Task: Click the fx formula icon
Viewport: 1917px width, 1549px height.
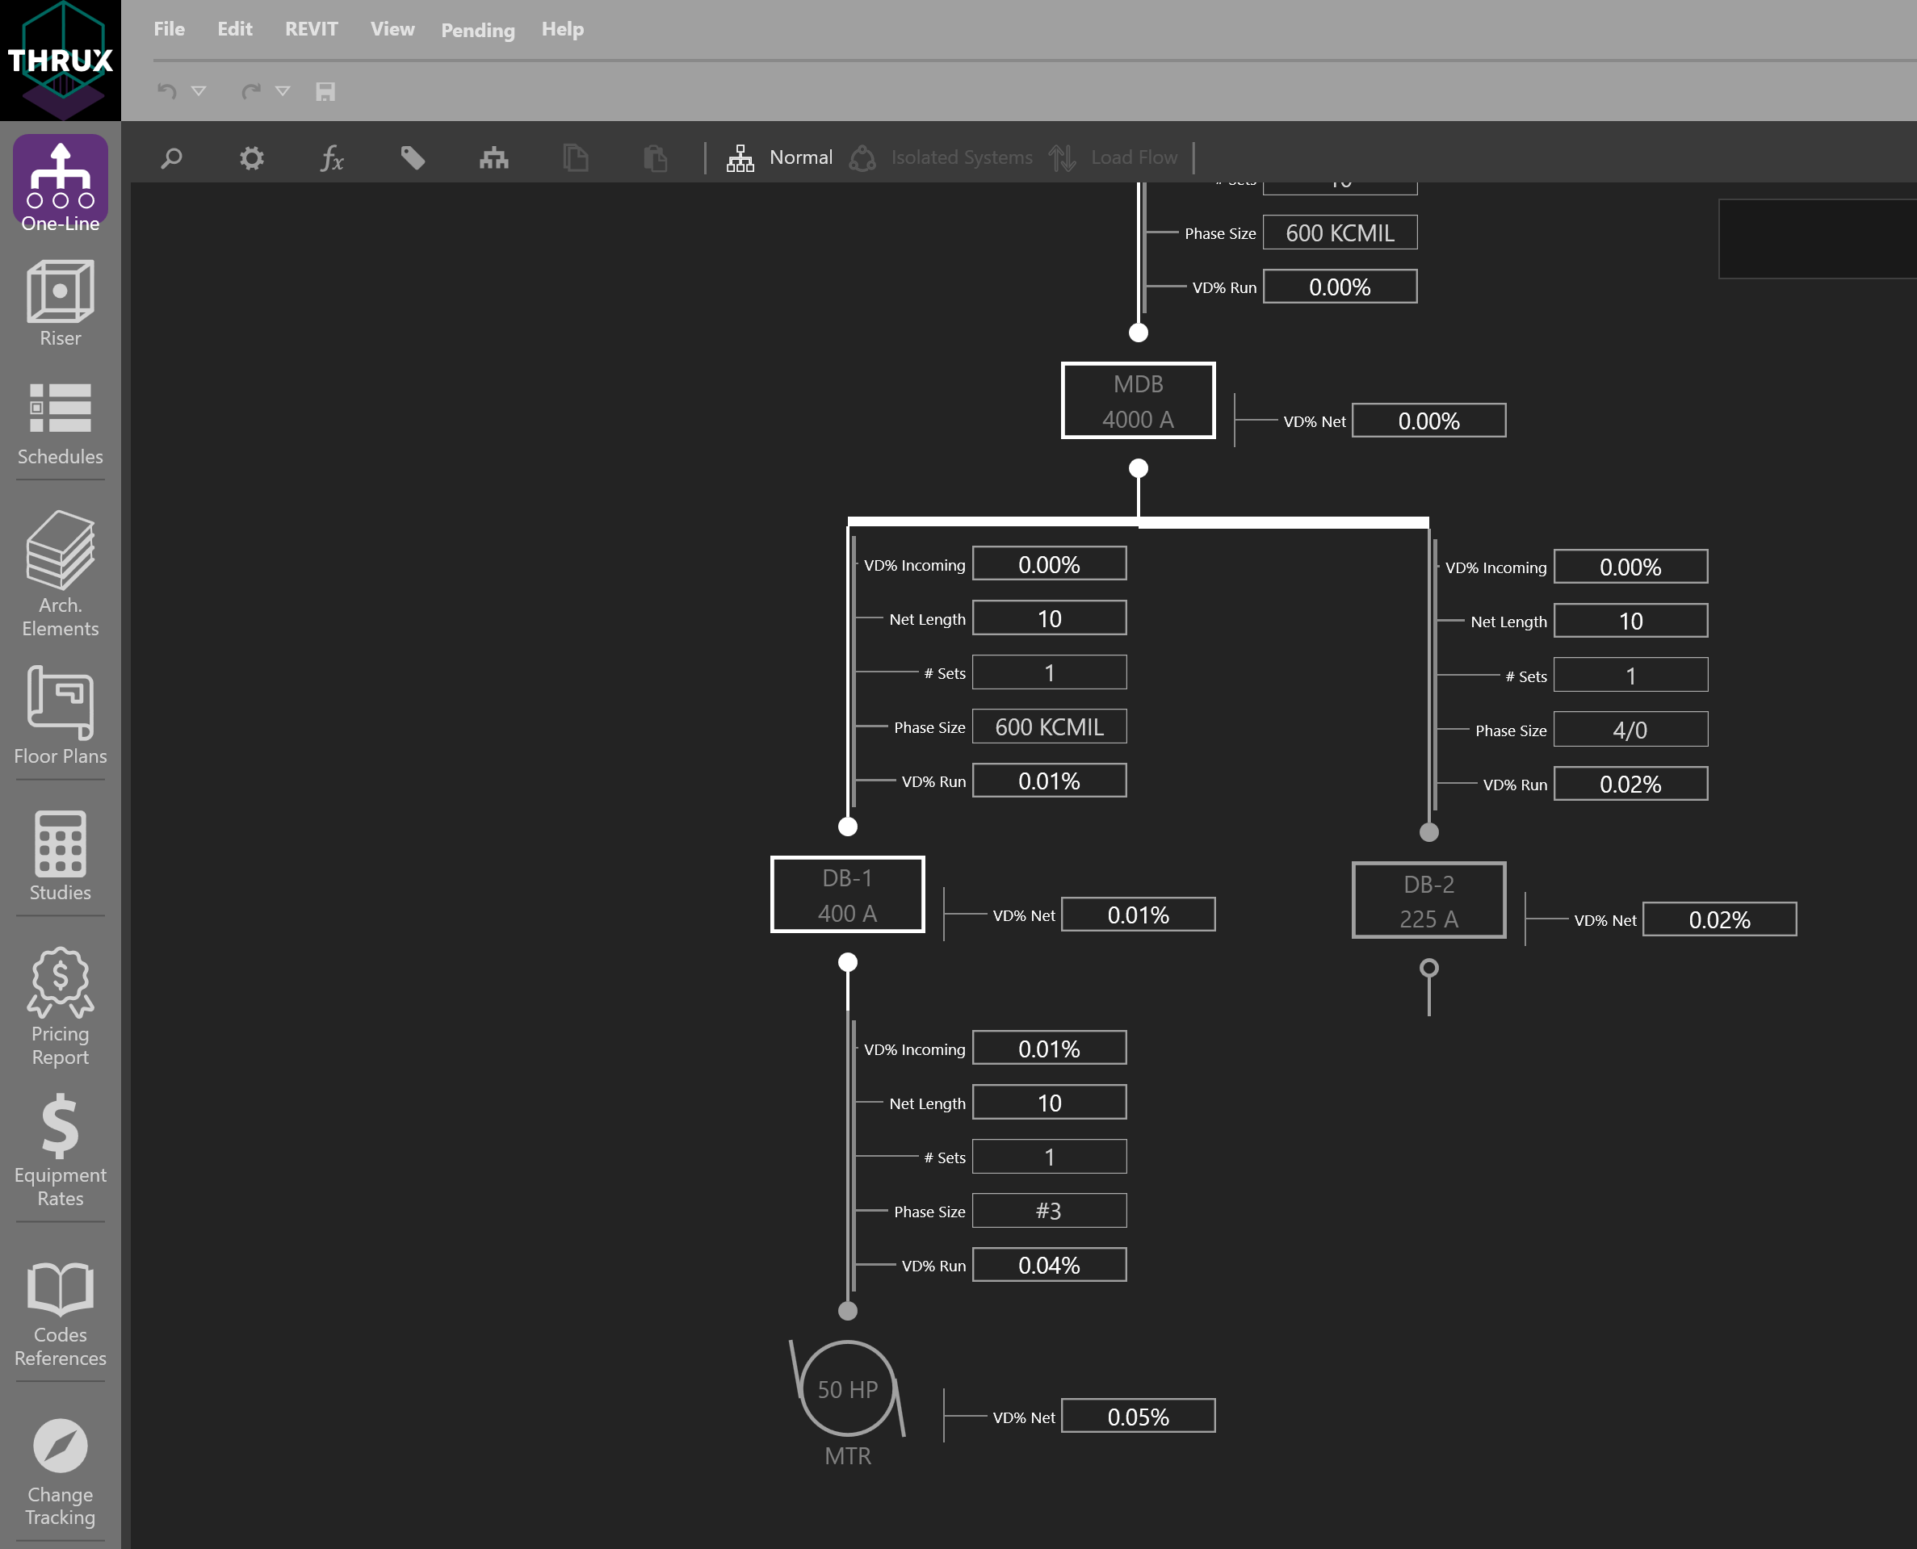Action: pos(331,158)
